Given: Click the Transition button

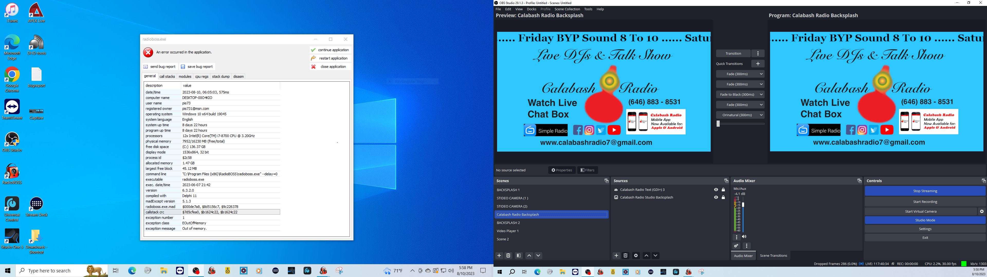Looking at the screenshot, I should [733, 54].
